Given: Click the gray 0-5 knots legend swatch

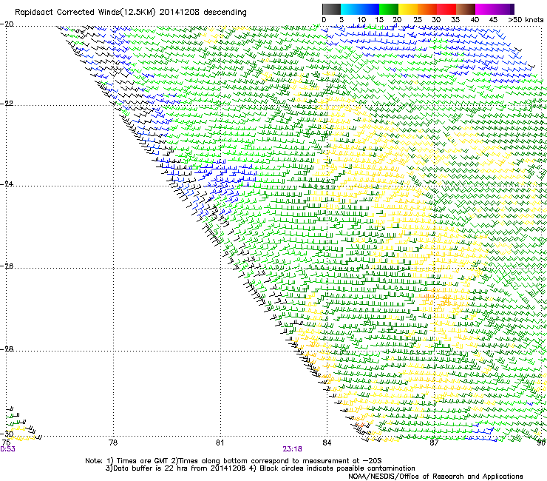Looking at the screenshot, I should 331,9.
